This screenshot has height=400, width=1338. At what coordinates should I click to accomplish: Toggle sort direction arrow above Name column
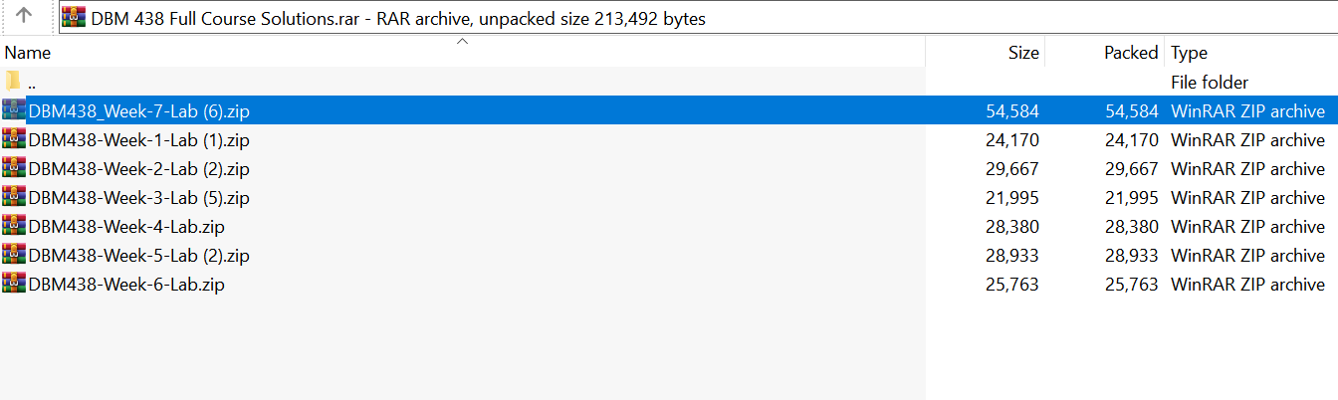pyautogui.click(x=462, y=41)
